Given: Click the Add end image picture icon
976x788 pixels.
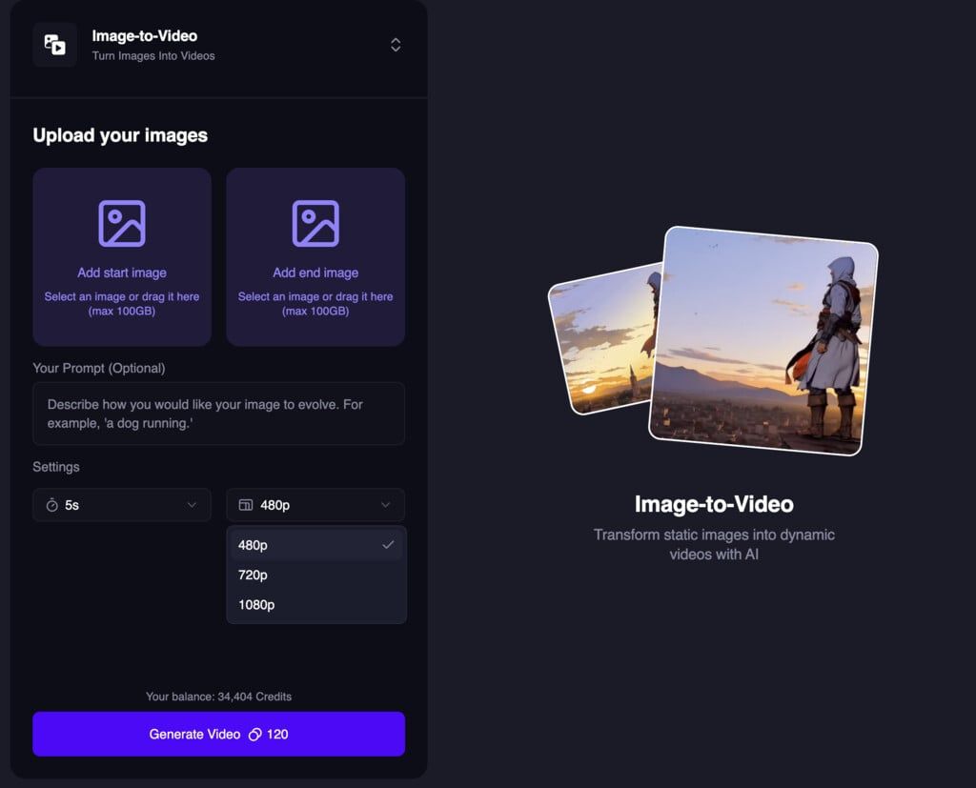Looking at the screenshot, I should [315, 224].
